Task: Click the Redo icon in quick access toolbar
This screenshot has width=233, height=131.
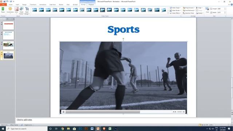Action: coord(11,1)
